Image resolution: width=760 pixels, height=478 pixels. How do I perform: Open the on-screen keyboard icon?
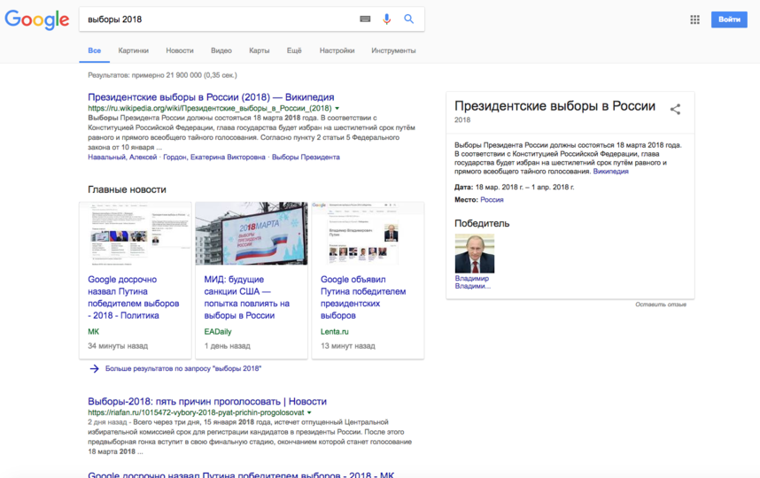[x=365, y=19]
